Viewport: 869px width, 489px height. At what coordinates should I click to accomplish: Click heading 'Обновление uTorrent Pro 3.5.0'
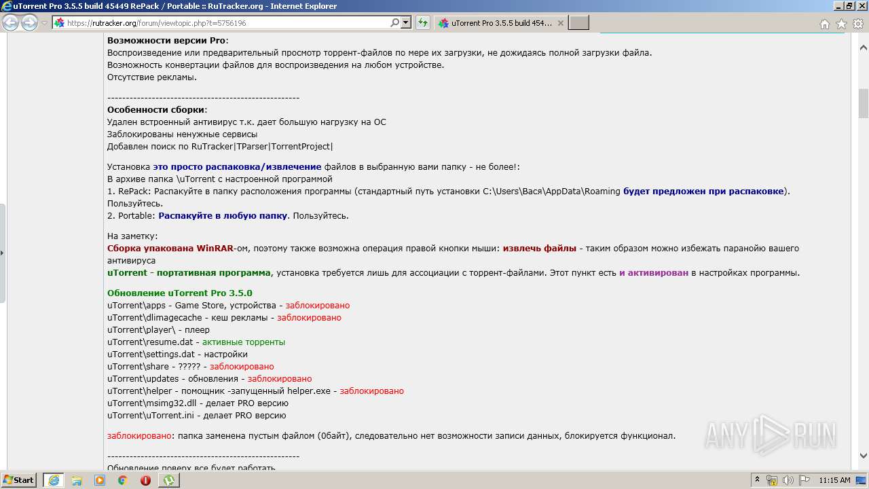coord(180,293)
